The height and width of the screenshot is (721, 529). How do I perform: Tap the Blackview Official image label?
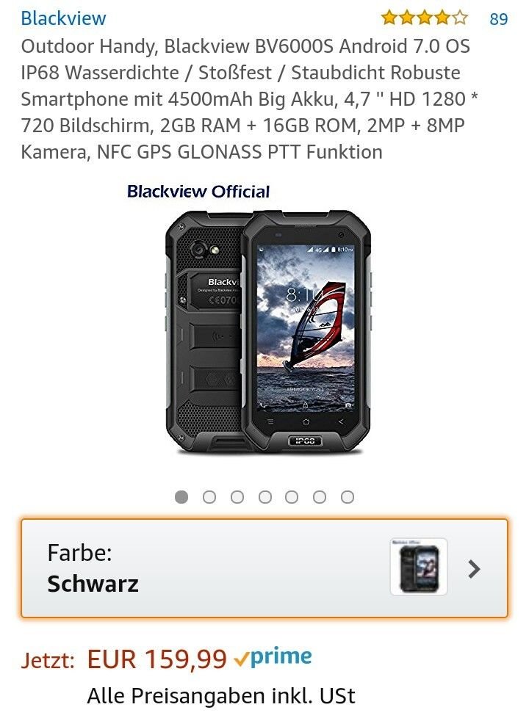click(198, 192)
